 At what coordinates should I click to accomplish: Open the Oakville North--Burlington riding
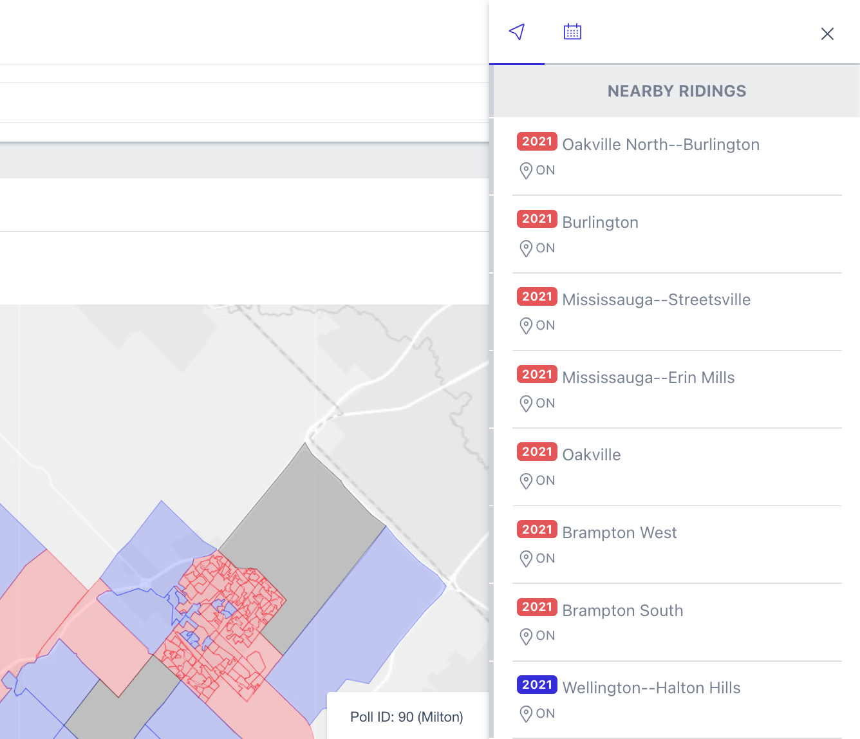click(661, 144)
